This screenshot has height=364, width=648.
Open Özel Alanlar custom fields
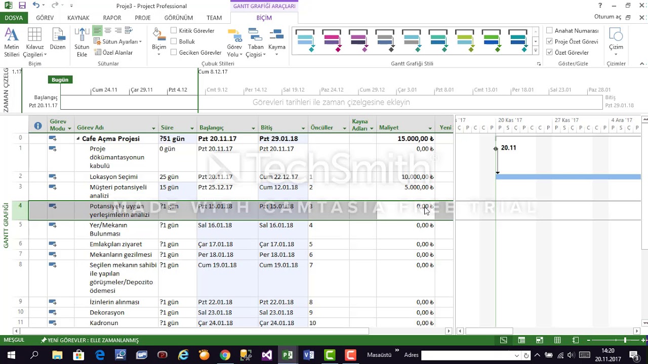[113, 53]
